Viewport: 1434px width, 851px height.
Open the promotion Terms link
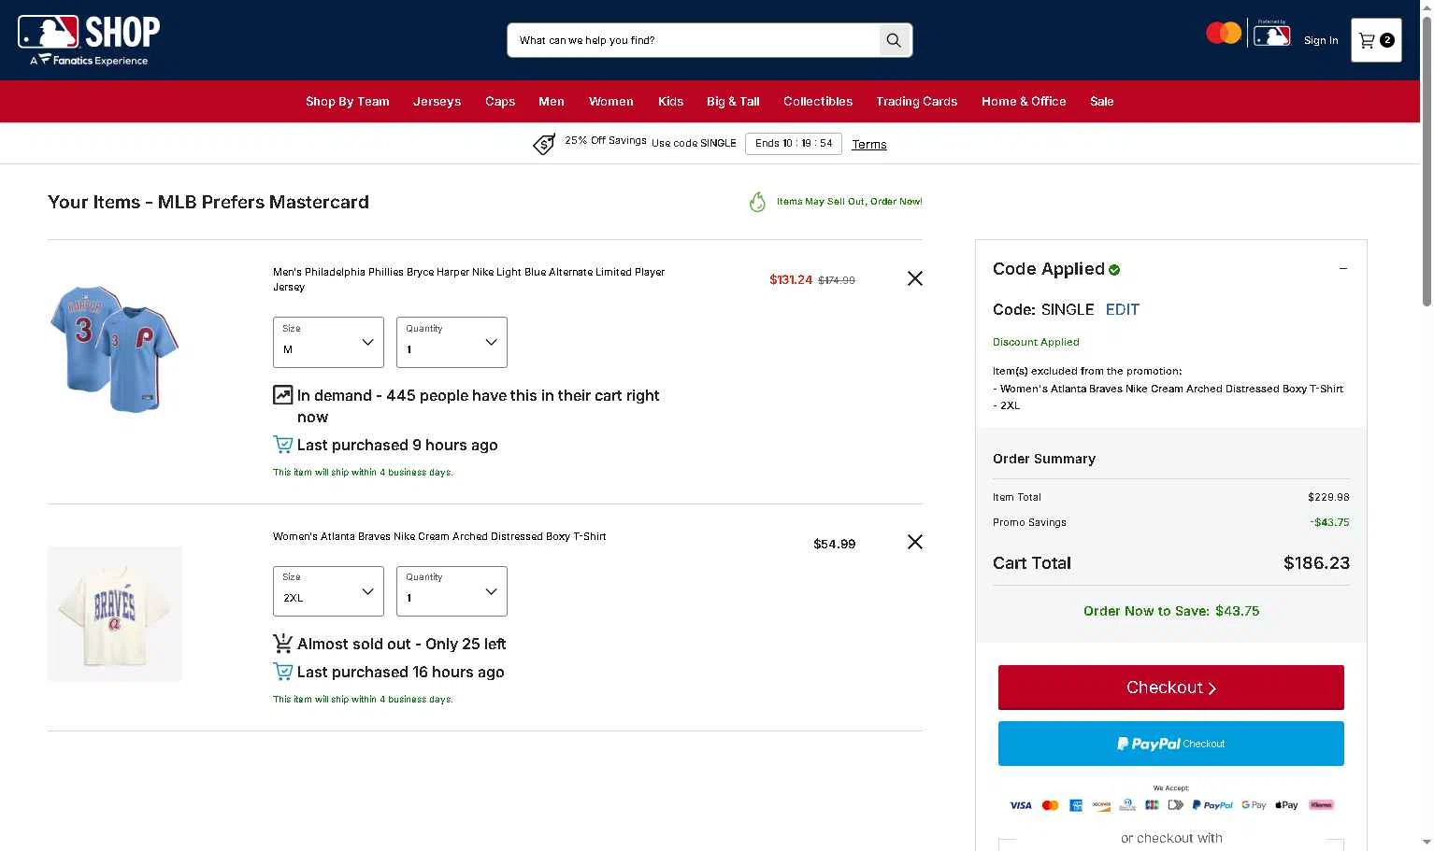tap(869, 145)
